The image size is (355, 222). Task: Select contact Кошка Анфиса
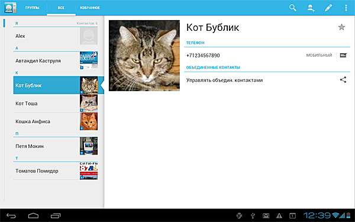click(56, 121)
